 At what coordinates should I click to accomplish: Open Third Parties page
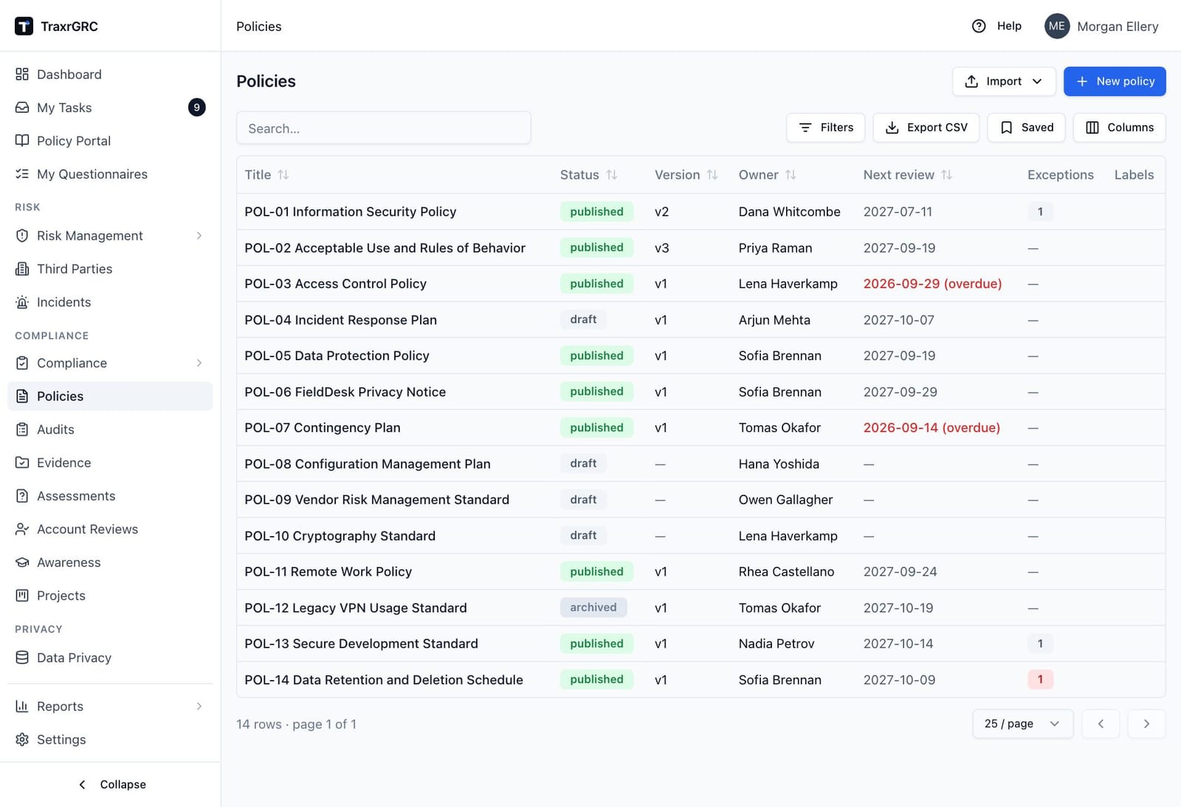point(110,269)
